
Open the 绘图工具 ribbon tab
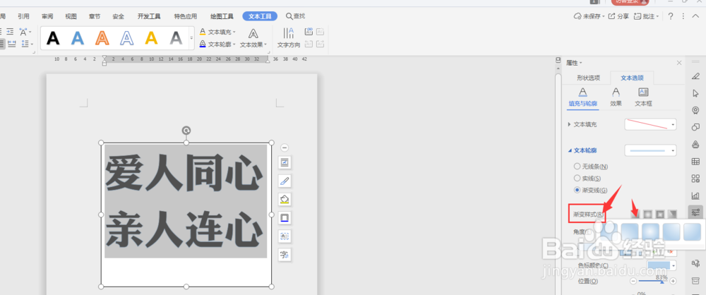(222, 16)
